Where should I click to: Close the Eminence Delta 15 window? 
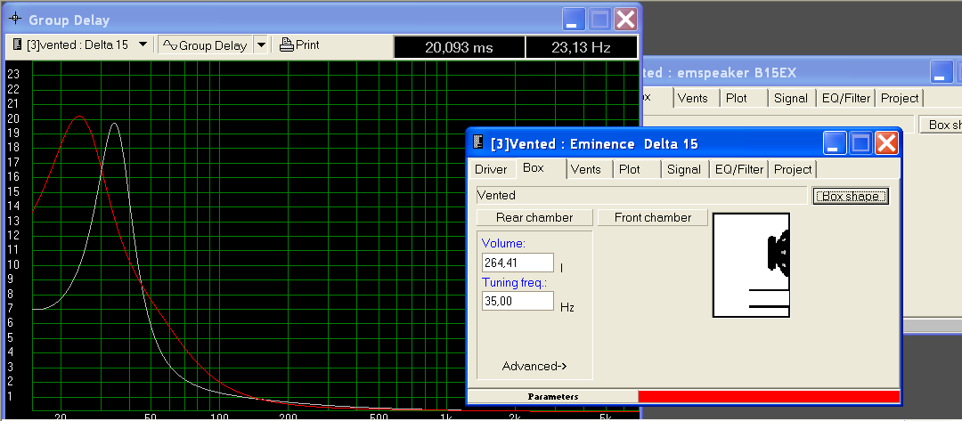(887, 143)
